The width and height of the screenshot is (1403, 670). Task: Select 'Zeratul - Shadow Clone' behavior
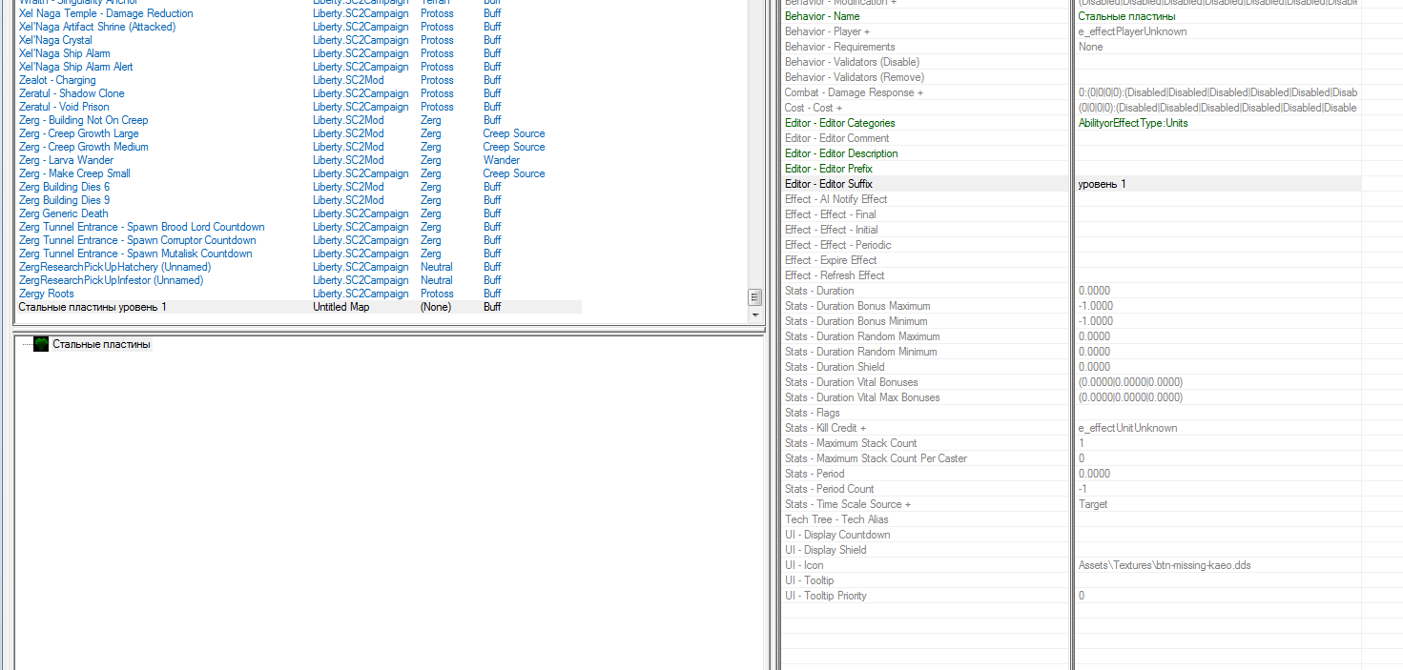72,93
